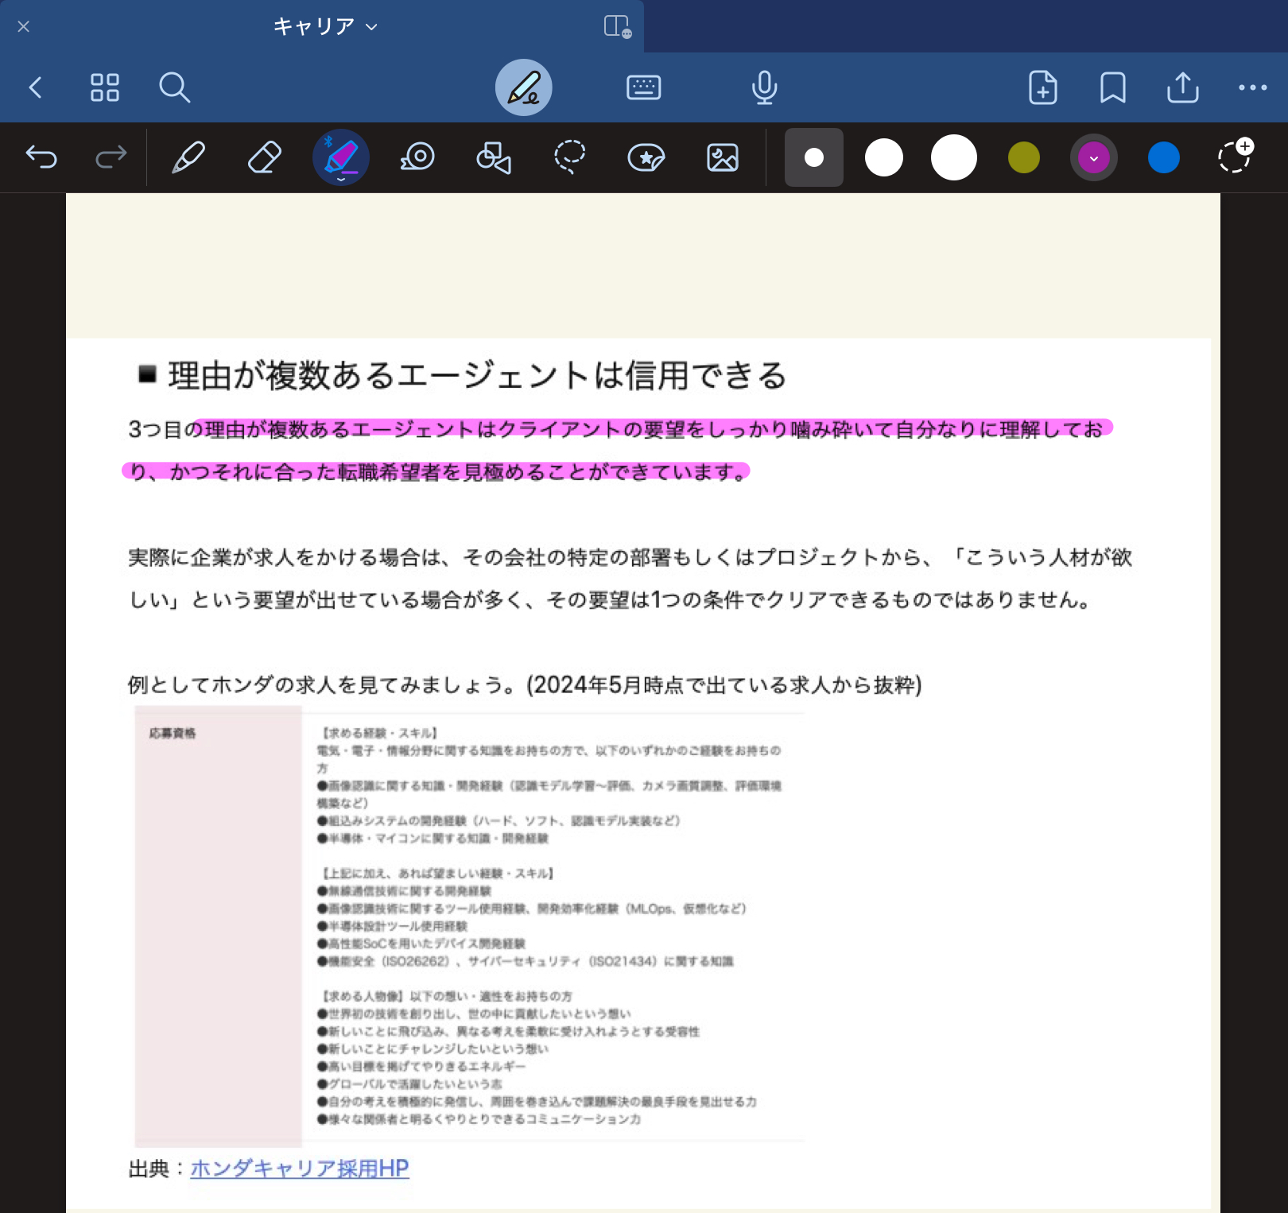Click the paragraph starting 実際に企業が求人をかける場合は
This screenshot has width=1288, height=1213.
(x=630, y=579)
